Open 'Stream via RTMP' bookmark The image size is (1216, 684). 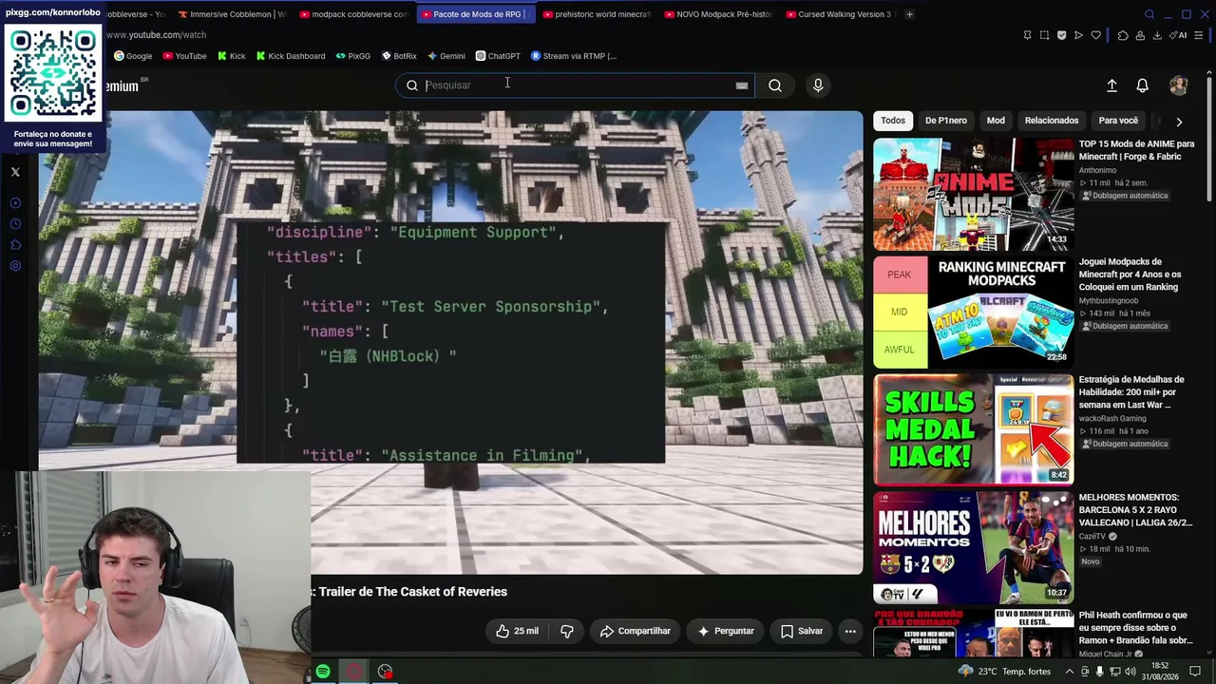[574, 56]
